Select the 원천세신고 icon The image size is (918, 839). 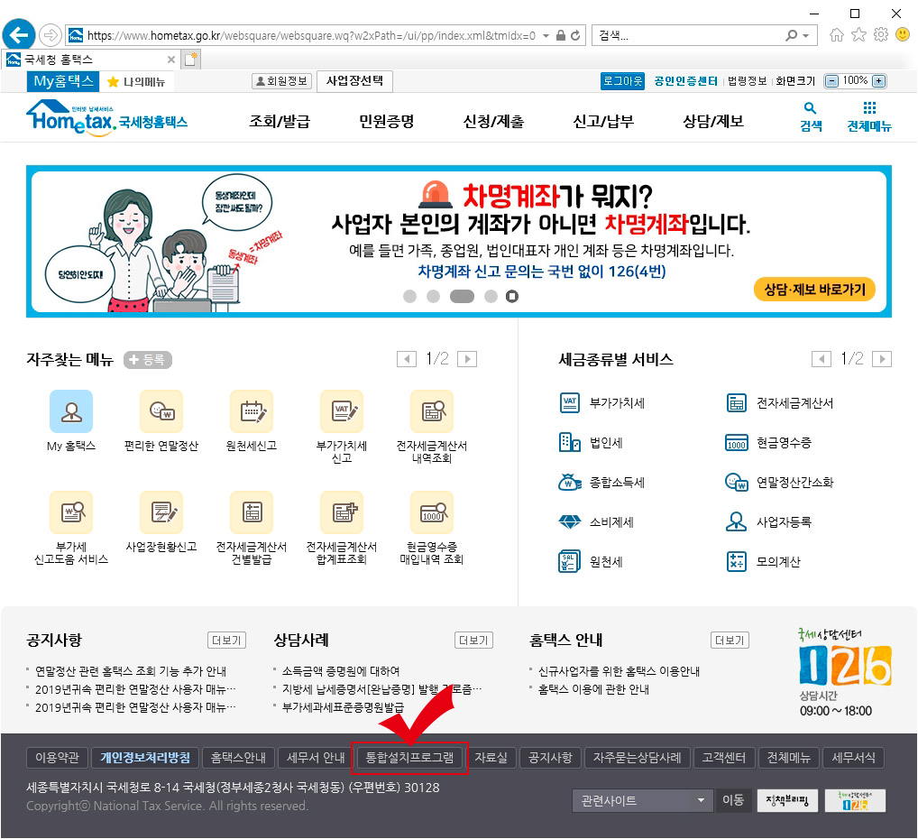(x=252, y=412)
